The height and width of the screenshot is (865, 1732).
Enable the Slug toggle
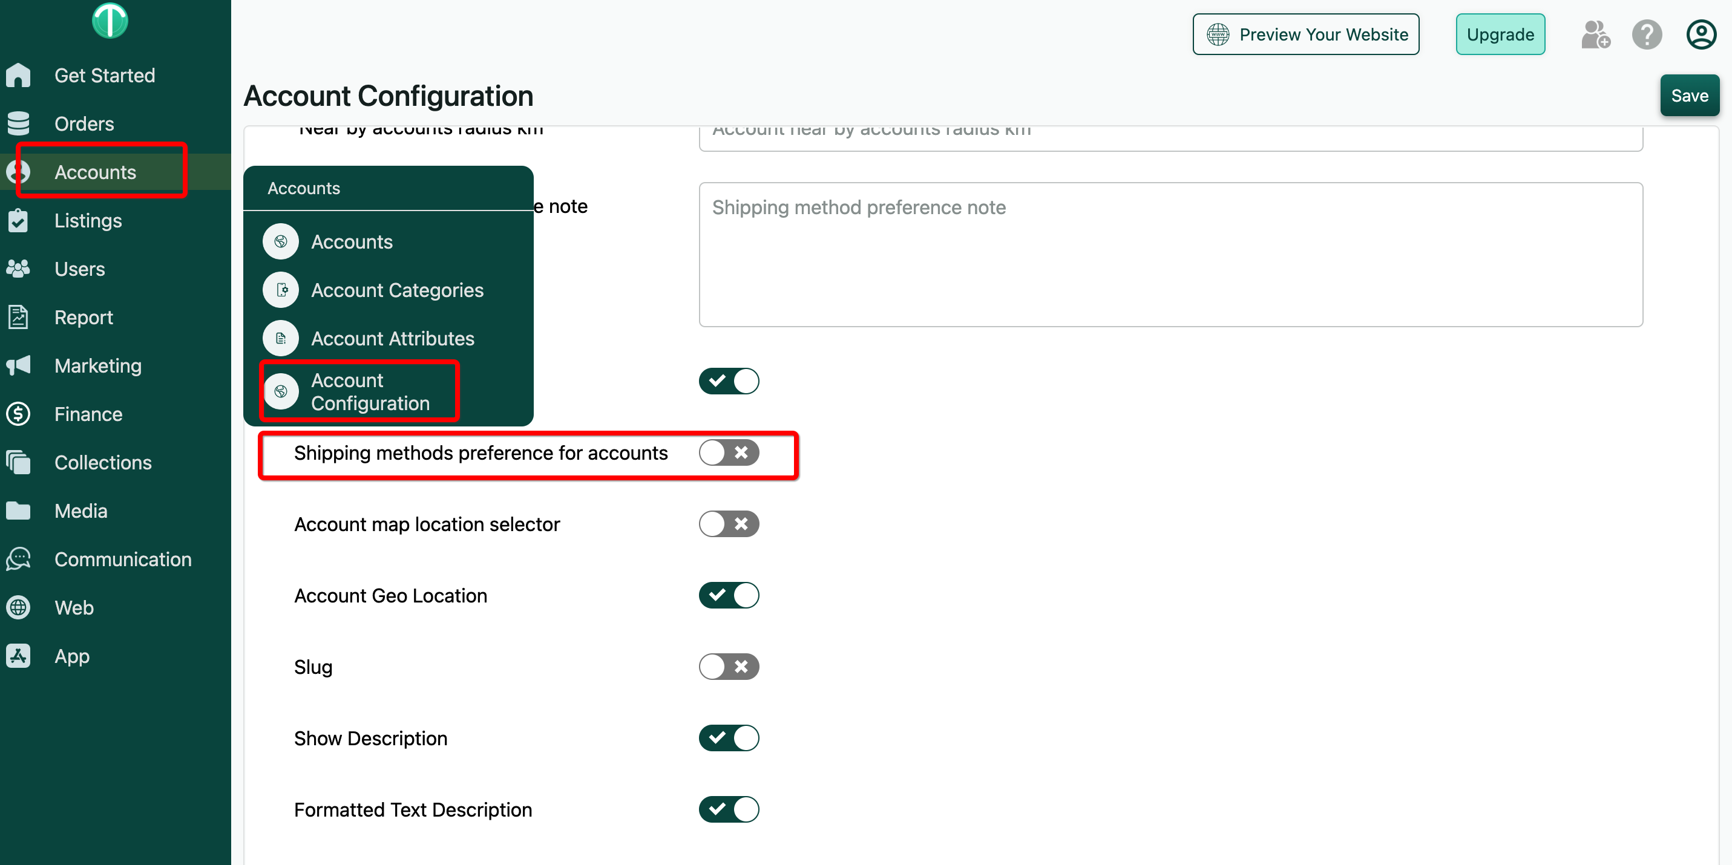729,667
